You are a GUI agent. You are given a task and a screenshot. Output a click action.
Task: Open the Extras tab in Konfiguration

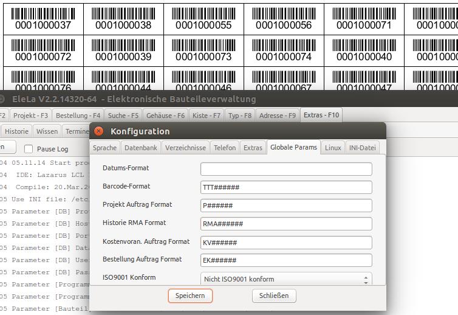[x=253, y=148]
